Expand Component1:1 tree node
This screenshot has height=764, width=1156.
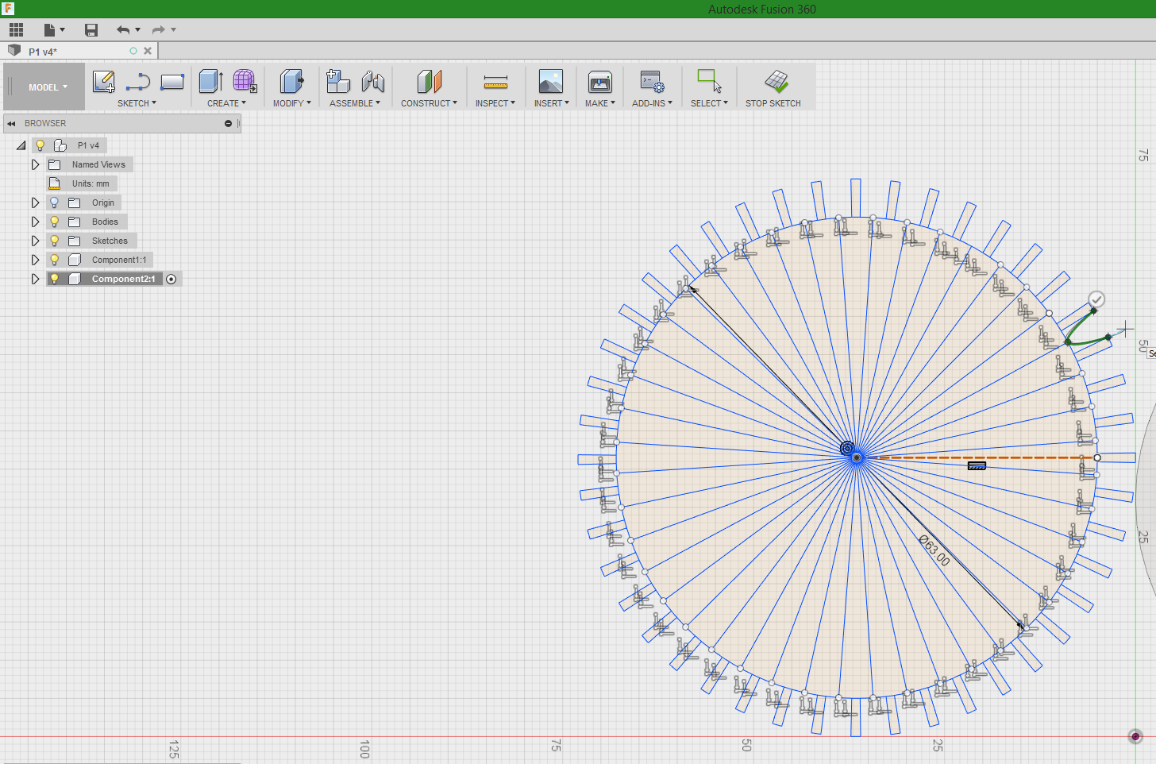35,260
